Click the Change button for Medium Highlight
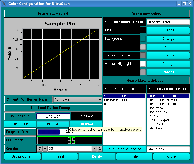The width and height of the screenshot is (194, 164). tap(168, 64)
